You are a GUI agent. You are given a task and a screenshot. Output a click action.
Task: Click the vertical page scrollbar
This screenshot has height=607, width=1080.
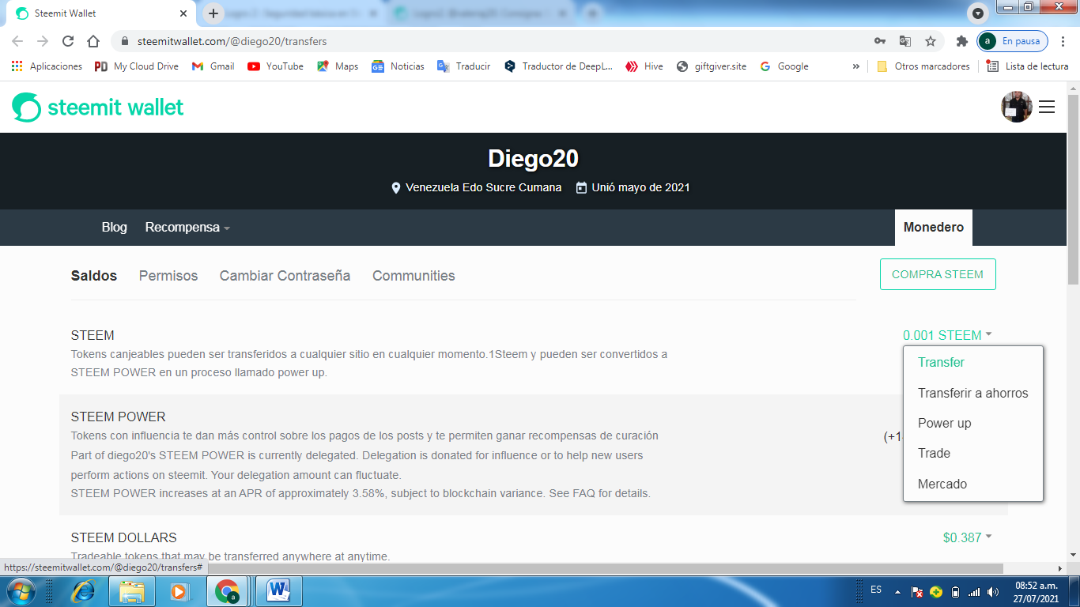1073,190
